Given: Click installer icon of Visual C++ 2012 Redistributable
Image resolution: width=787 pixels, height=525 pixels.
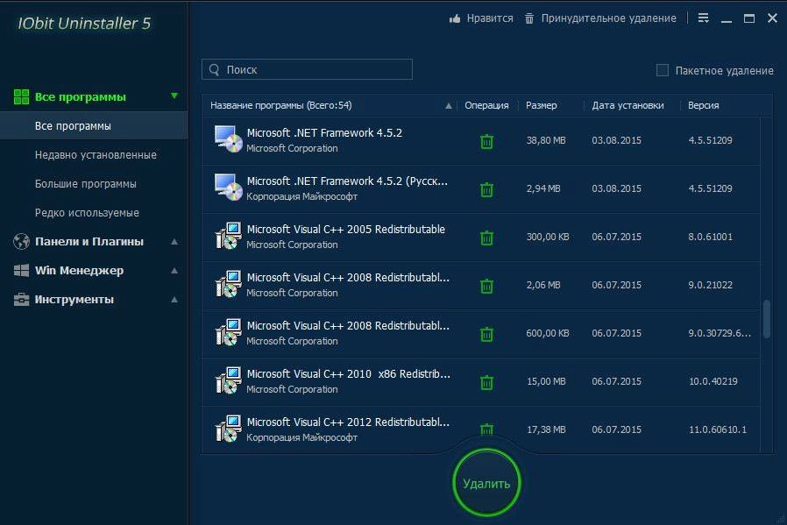Looking at the screenshot, I should coord(229,428).
